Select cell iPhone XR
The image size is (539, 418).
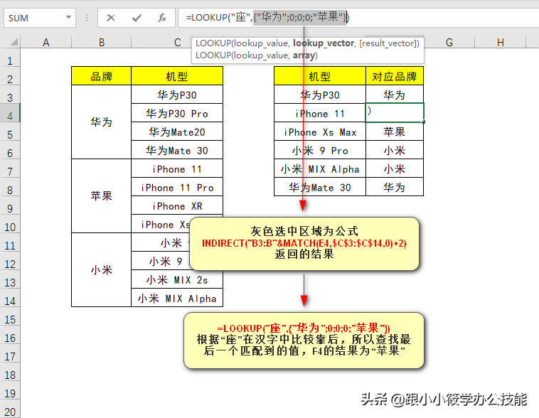177,206
